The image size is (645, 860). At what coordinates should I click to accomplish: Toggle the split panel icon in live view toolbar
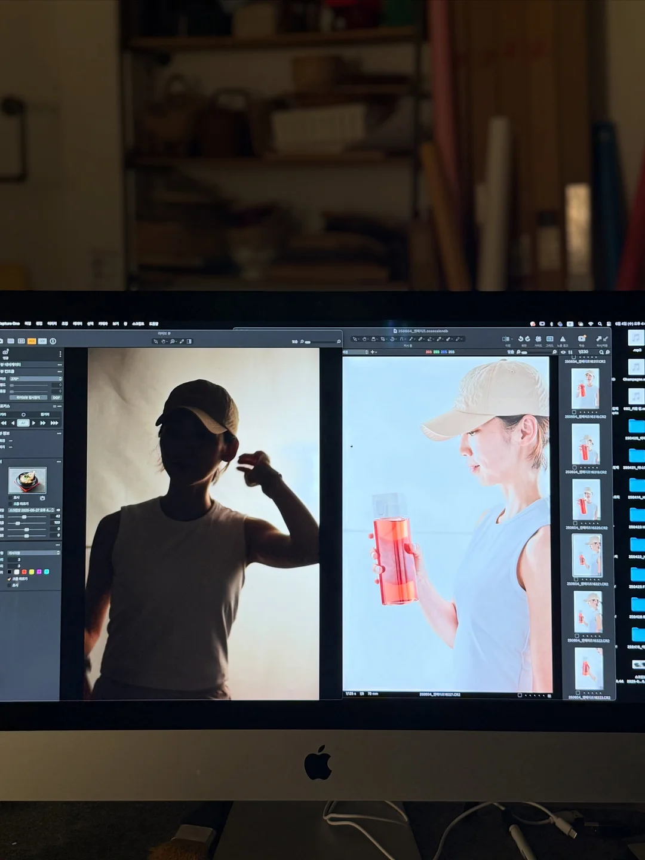coord(189,342)
